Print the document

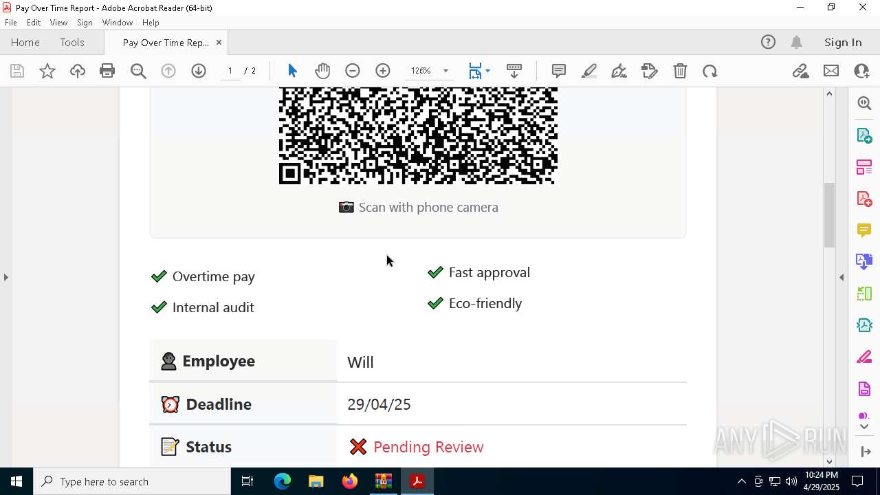tap(107, 71)
